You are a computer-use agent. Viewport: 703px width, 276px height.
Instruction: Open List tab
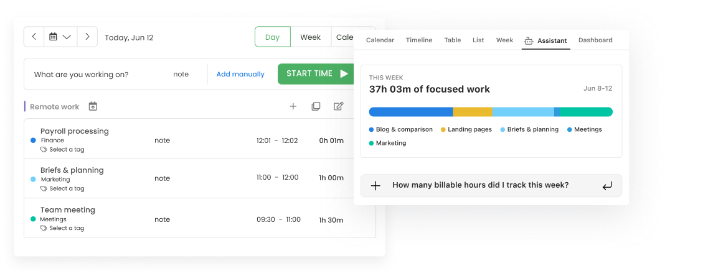pyautogui.click(x=478, y=40)
